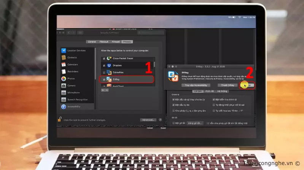Choose Calendars in the privacy list

point(73,65)
